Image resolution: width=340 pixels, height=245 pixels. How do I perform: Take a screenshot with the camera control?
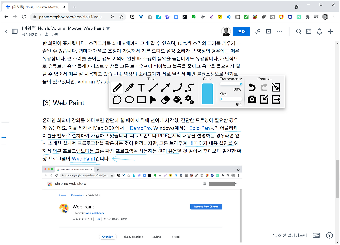click(252, 100)
